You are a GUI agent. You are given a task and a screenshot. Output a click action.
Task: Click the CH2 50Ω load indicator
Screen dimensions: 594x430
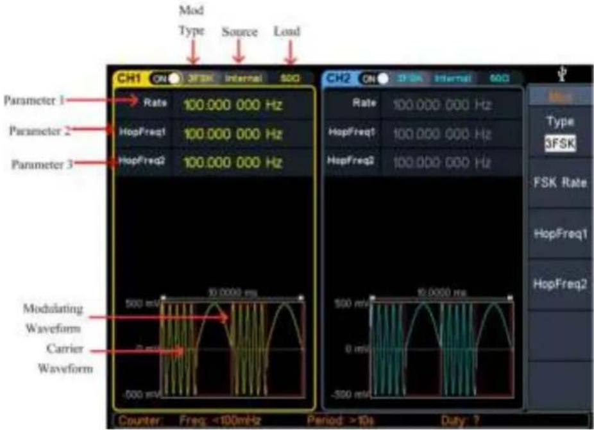point(499,78)
